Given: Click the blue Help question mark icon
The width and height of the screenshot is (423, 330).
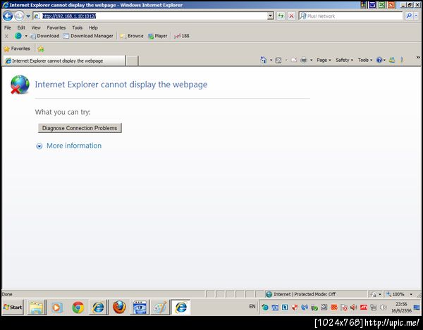Looking at the screenshot, I should tap(379, 60).
